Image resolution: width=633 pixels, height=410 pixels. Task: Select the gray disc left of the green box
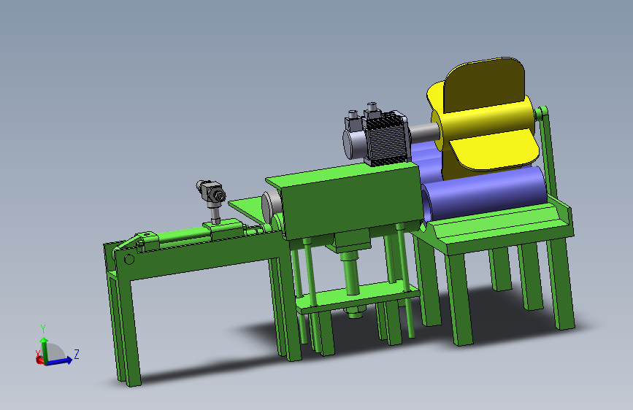[x=268, y=206]
